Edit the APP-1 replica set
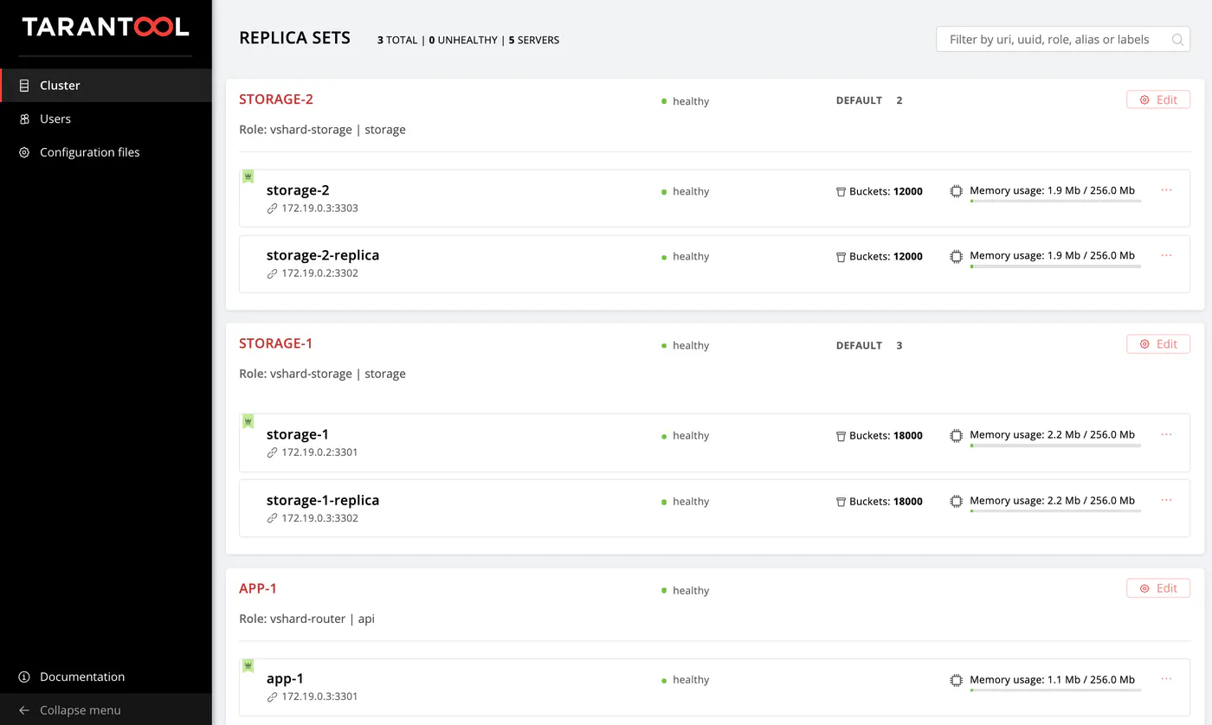The width and height of the screenshot is (1212, 725). coord(1158,588)
